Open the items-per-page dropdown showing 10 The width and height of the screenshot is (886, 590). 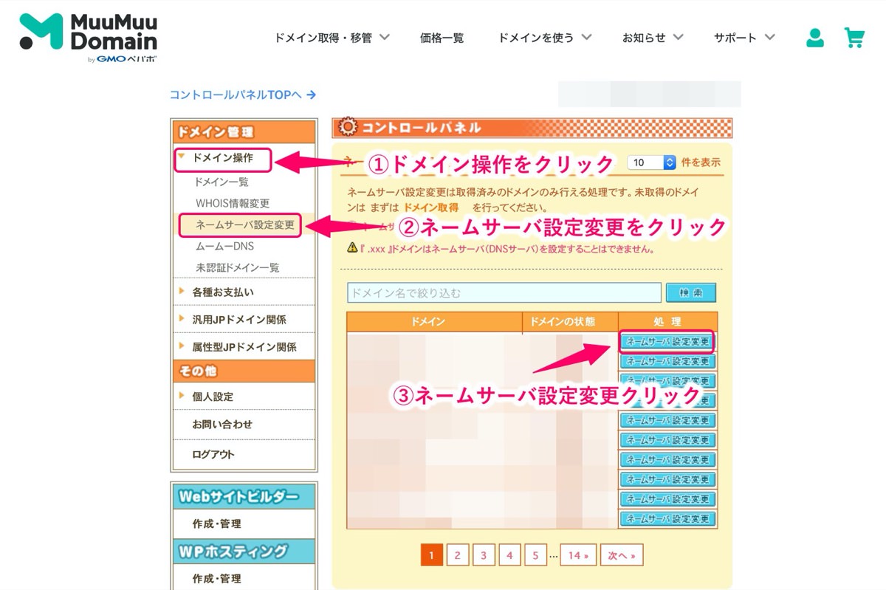tap(651, 162)
